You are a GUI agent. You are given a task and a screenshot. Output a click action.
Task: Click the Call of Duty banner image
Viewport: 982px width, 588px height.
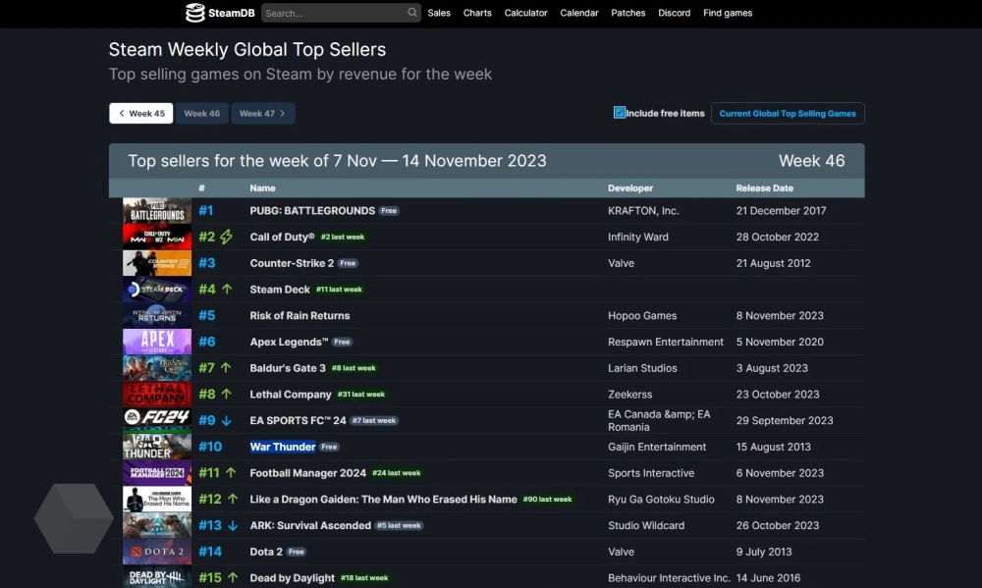(x=157, y=237)
